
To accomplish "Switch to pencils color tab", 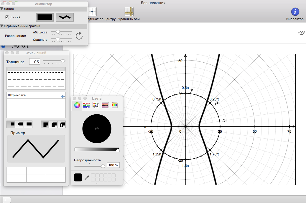I will coord(115,105).
